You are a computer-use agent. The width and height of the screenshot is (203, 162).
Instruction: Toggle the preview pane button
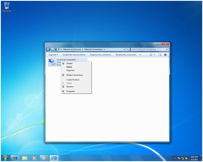pos(159,55)
